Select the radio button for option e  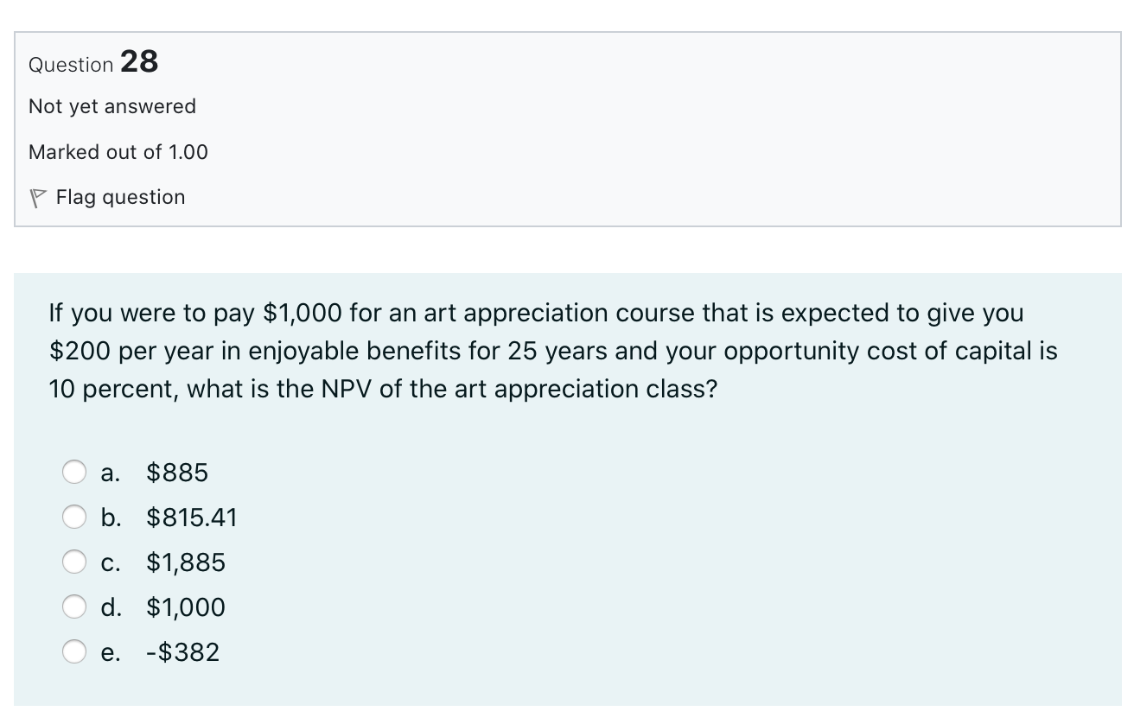click(x=74, y=652)
